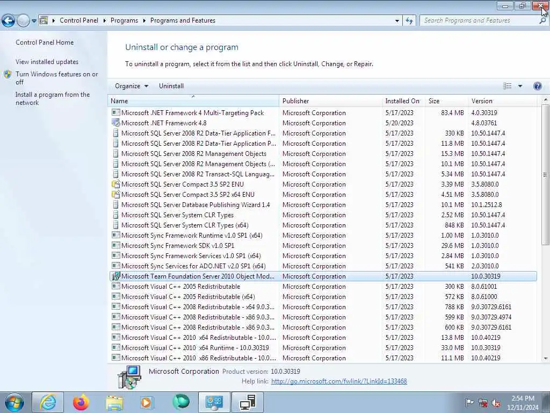Click the Refresh button in address bar
550x413 pixels.
[x=409, y=21]
